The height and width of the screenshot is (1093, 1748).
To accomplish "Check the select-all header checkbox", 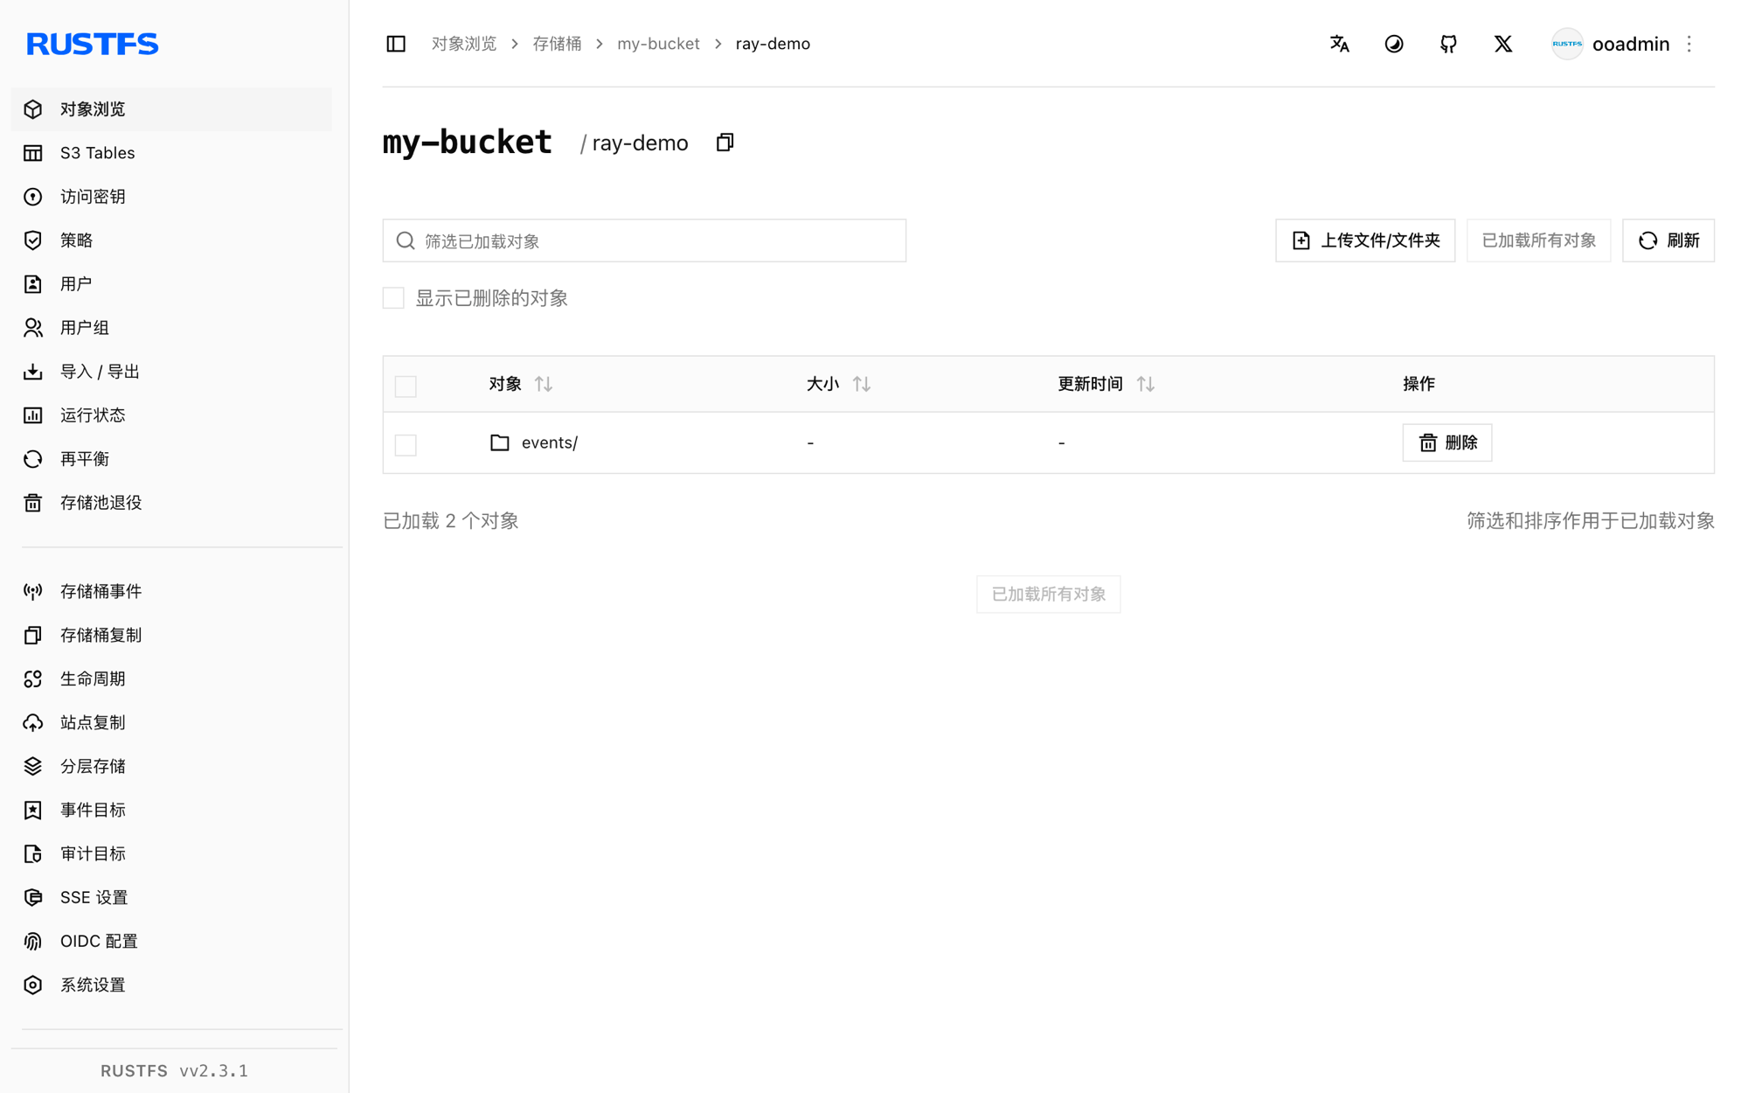I will 406,386.
